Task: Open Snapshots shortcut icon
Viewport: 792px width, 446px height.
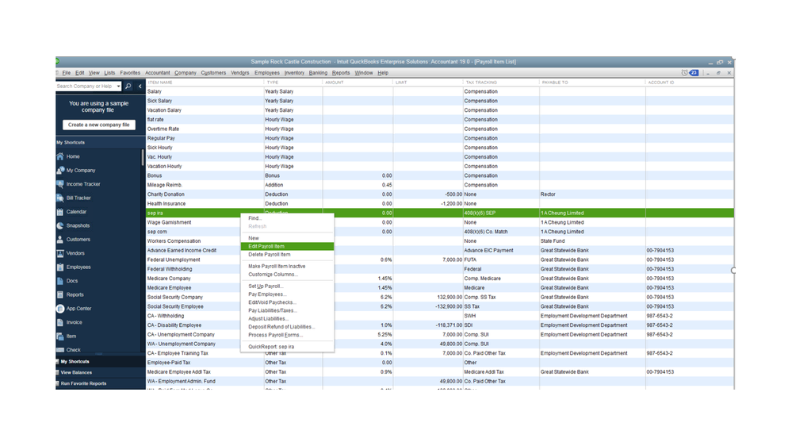Action: (60, 225)
